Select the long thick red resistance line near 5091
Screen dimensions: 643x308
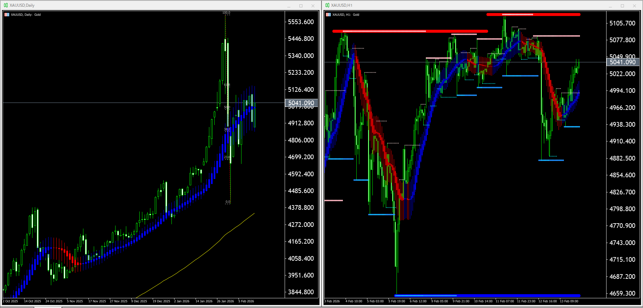coord(410,31)
